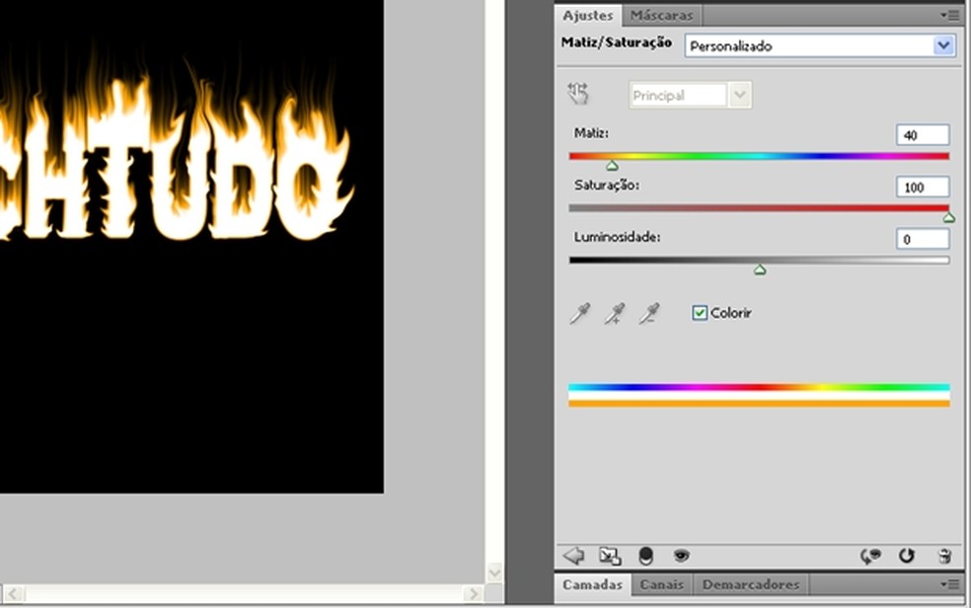Select the on-image targeted adjustment hand tool
The height and width of the screenshot is (608, 971).
point(578,94)
